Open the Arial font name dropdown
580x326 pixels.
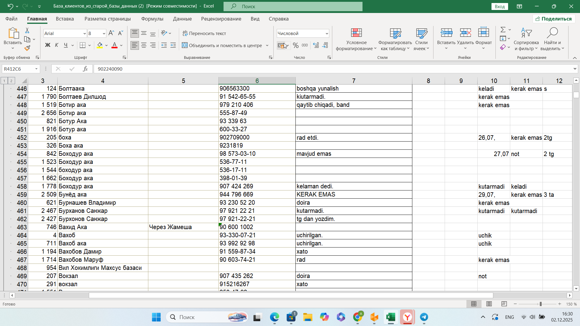point(85,34)
